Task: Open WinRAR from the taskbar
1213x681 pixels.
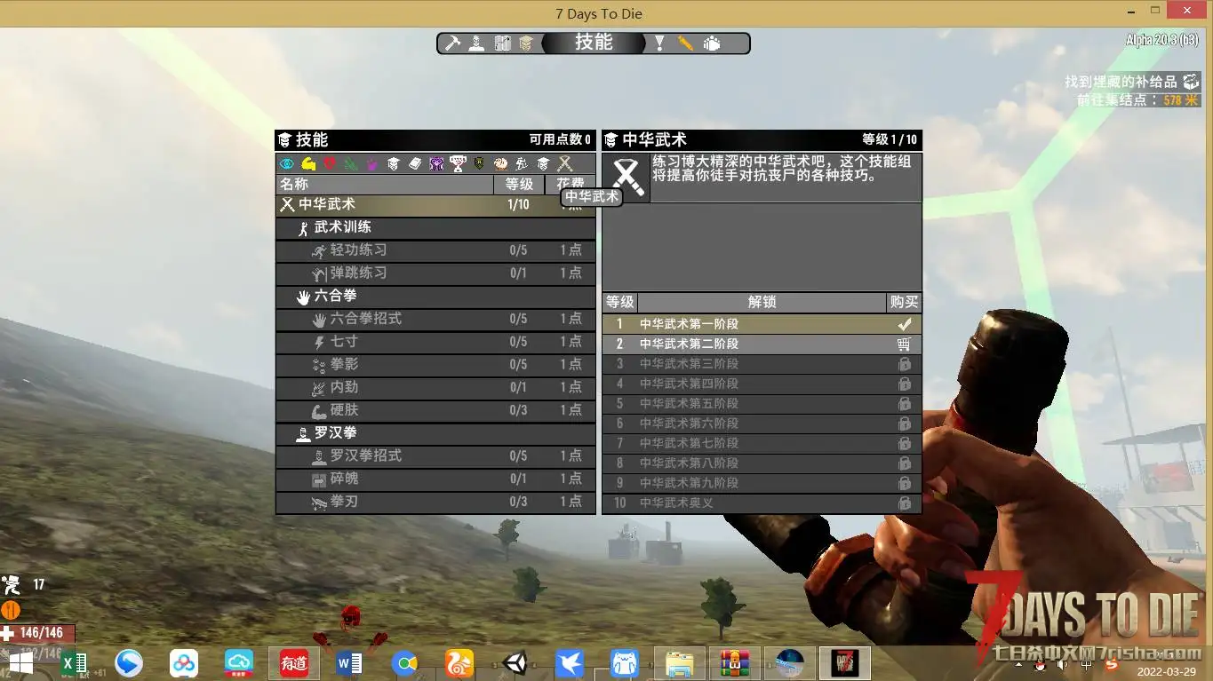Action: [x=735, y=663]
